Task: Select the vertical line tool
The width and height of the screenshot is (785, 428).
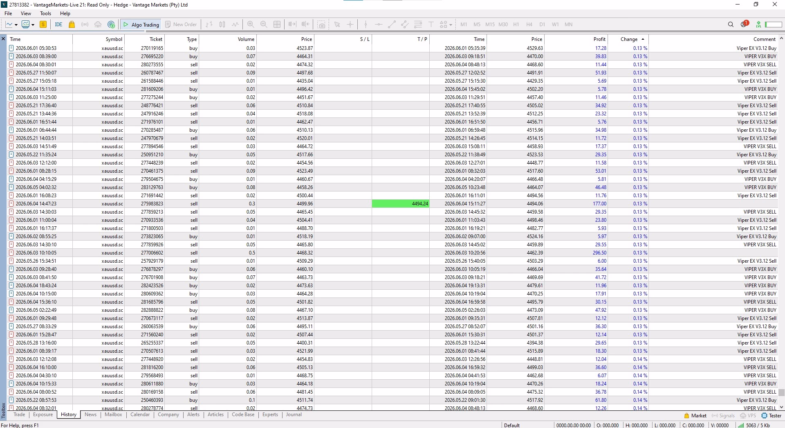Action: (x=366, y=25)
